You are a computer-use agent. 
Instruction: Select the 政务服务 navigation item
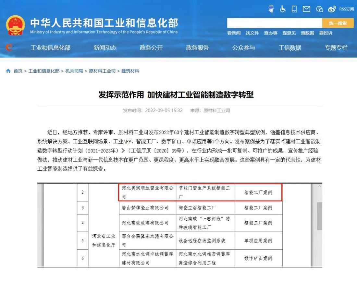[x=197, y=48]
